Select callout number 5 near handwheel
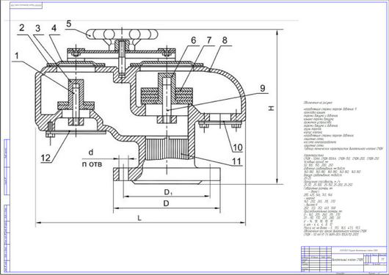Screen dimensions: 389x275 pos(68,24)
